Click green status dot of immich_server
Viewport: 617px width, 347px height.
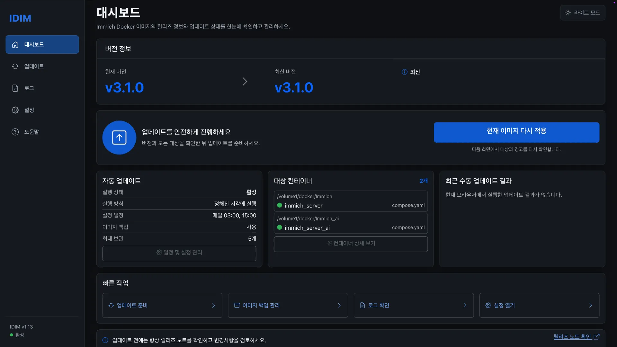(x=280, y=205)
